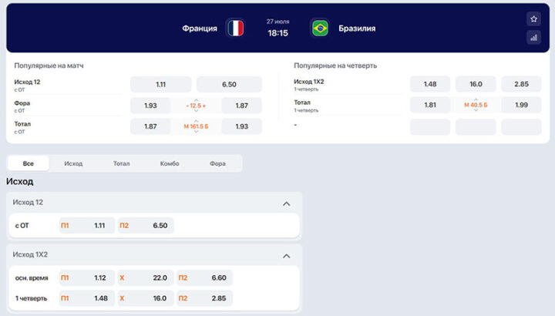Bet П1 1.48 on 1 четверть row
The width and height of the screenshot is (555, 316).
[86, 298]
